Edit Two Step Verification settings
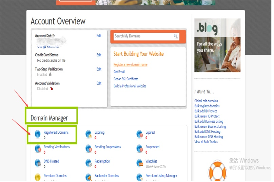 pos(99,69)
